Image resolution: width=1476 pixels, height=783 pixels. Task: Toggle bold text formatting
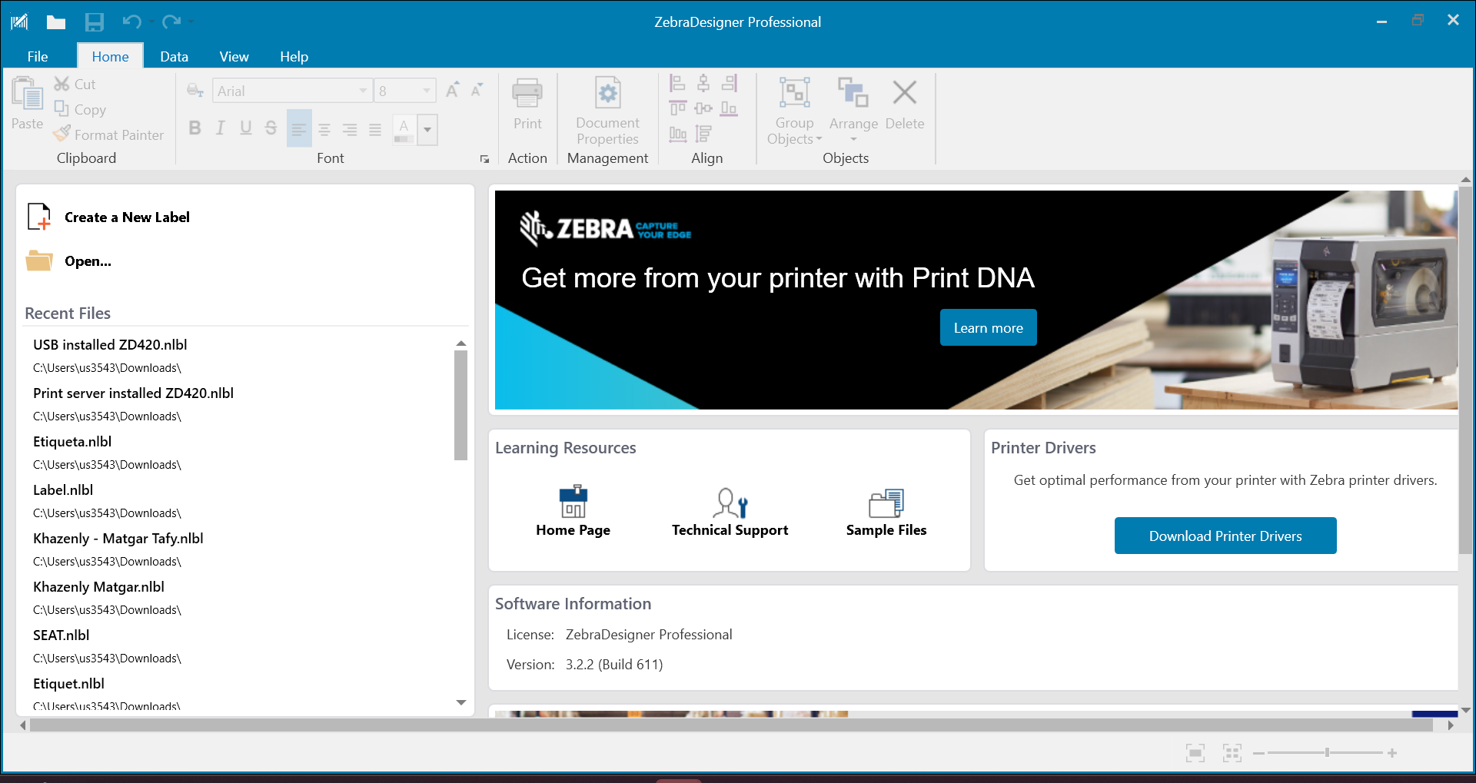point(194,128)
